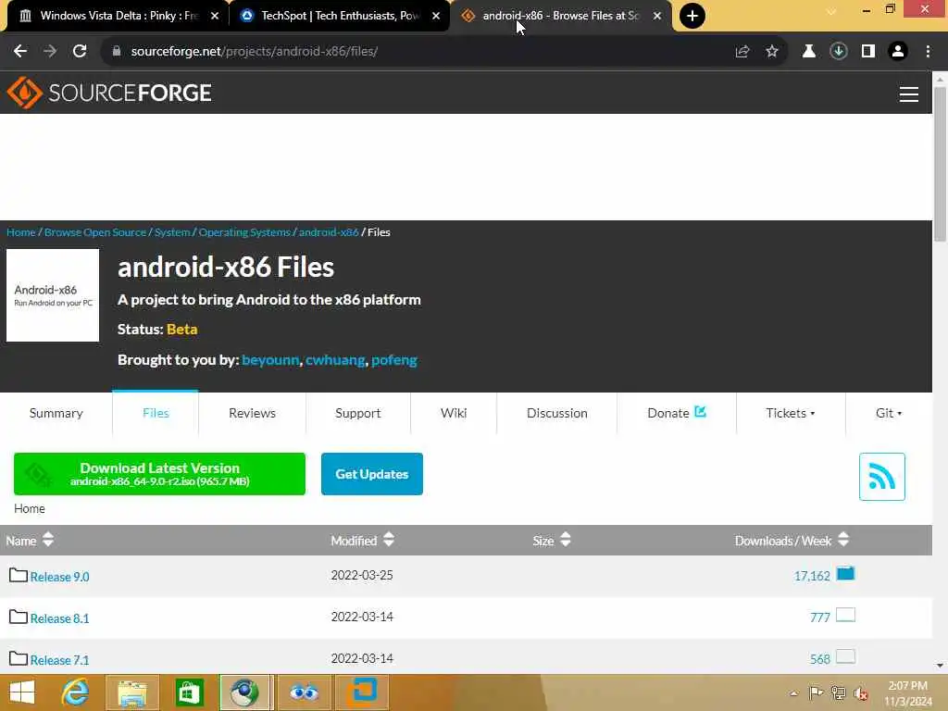
Task: Sort by Downloads / Week column
Action: 792,541
